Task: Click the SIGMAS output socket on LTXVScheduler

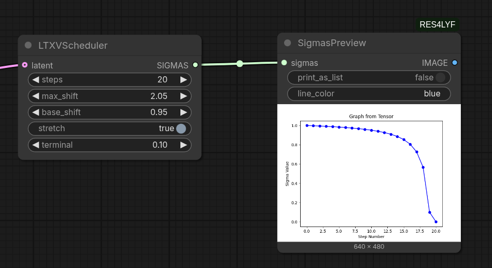Action: point(195,65)
